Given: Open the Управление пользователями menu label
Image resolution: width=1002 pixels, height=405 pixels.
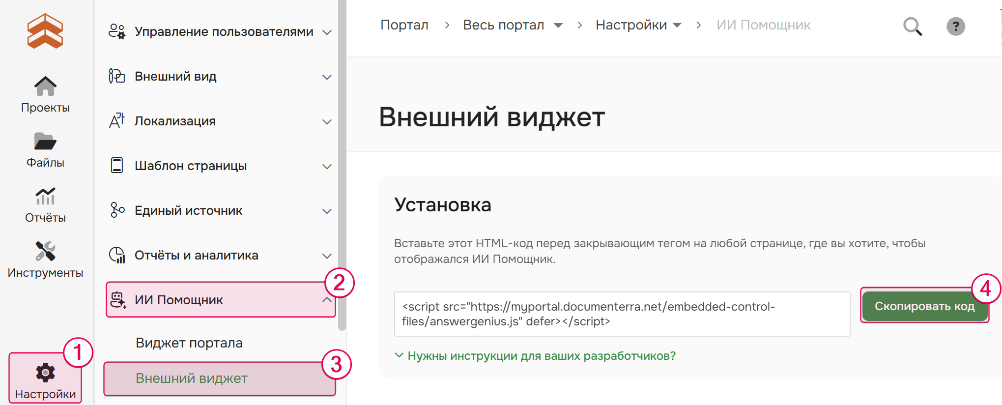Looking at the screenshot, I should coord(224,31).
